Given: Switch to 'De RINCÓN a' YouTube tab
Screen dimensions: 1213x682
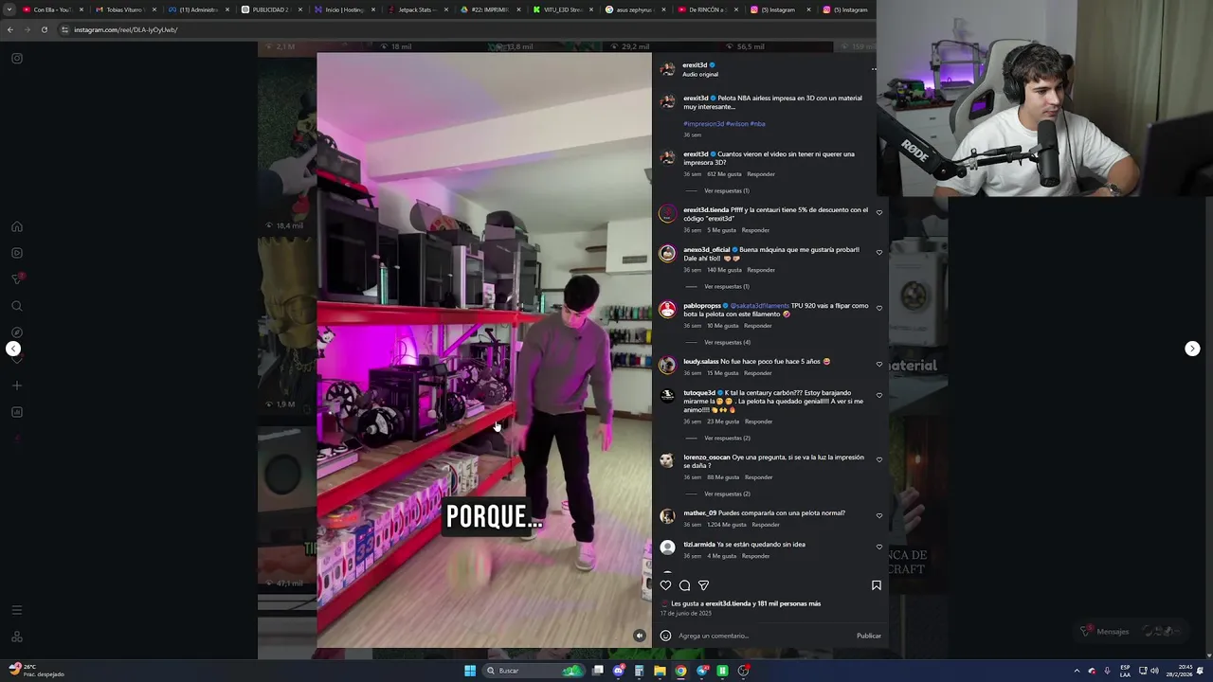Looking at the screenshot, I should [708, 9].
